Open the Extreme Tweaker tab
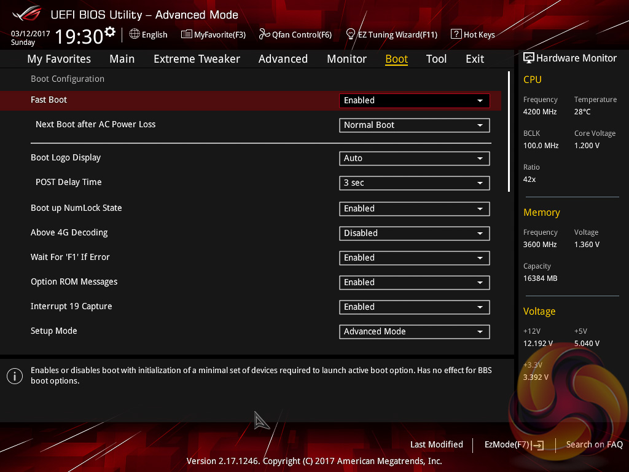Screen dimensions: 629x472 click(197, 59)
